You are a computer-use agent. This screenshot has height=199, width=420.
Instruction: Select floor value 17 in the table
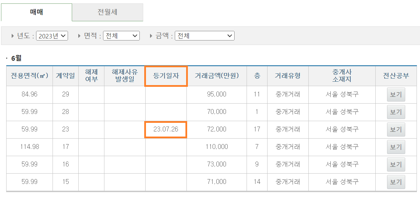tap(257, 129)
